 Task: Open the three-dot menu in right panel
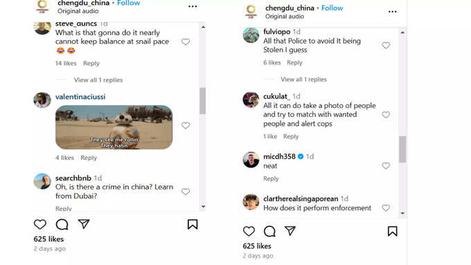point(392,12)
